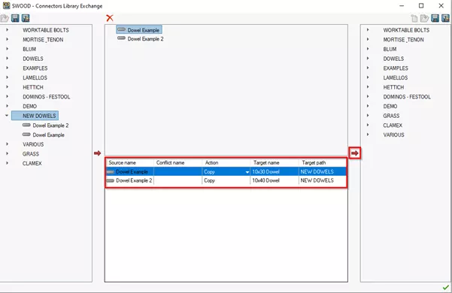Expand the DOWELS arrow in the right tree
The height and width of the screenshot is (293, 452).
point(368,58)
